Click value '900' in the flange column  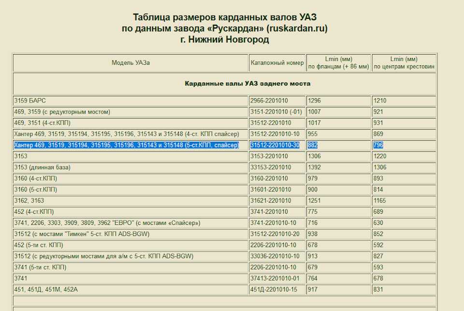(313, 190)
